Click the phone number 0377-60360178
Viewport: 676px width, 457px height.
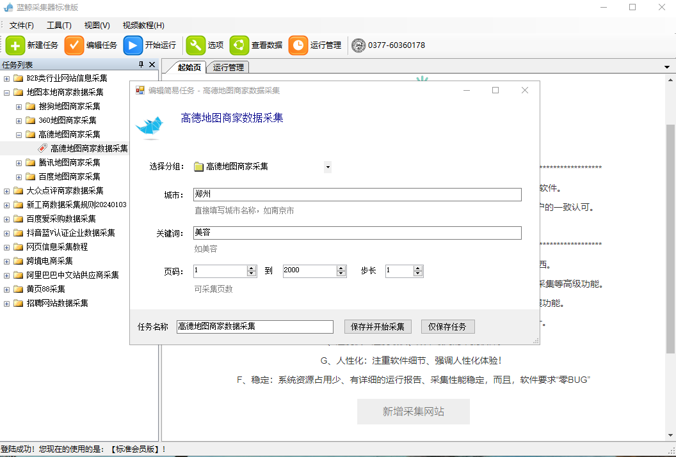tap(396, 45)
